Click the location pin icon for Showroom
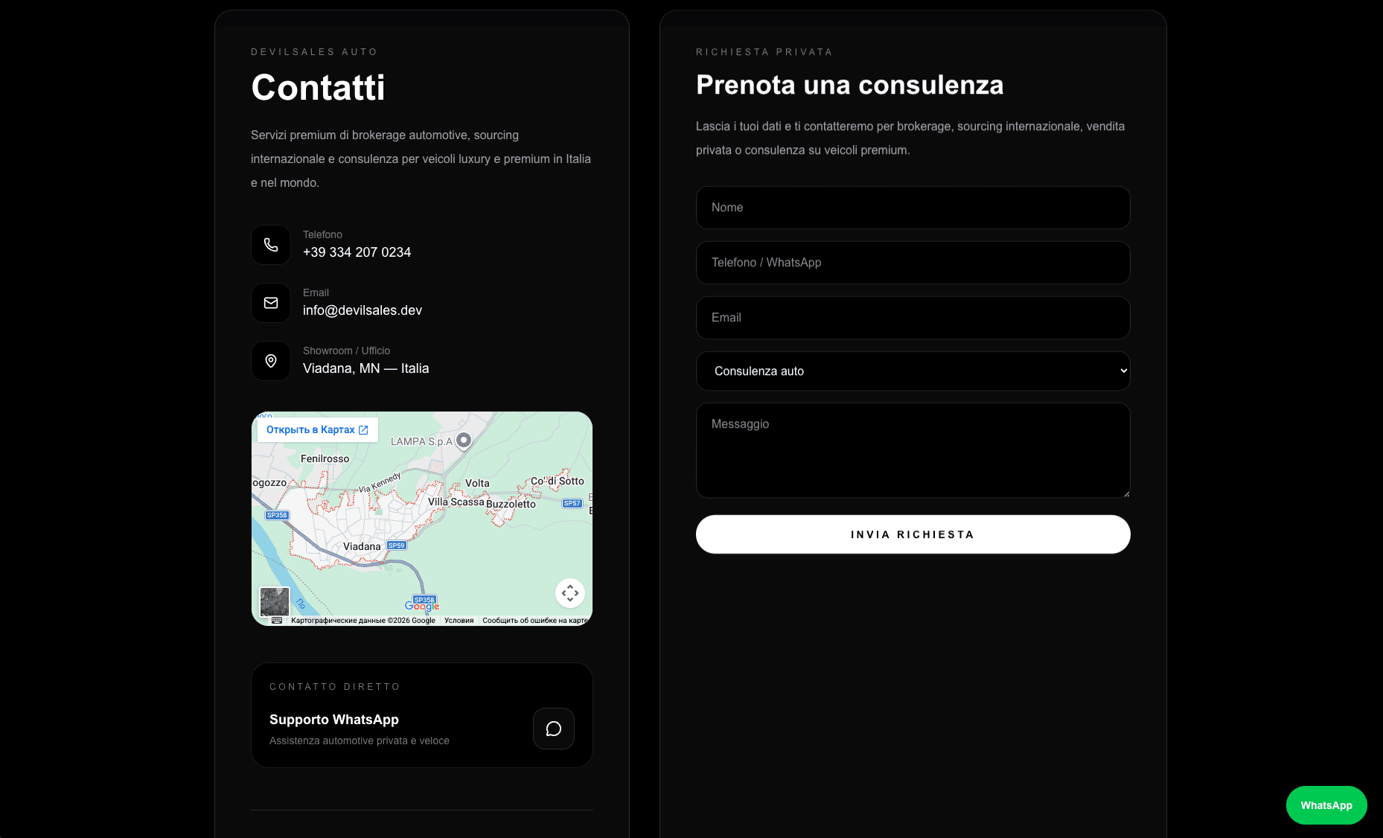1383x838 pixels. point(271,361)
